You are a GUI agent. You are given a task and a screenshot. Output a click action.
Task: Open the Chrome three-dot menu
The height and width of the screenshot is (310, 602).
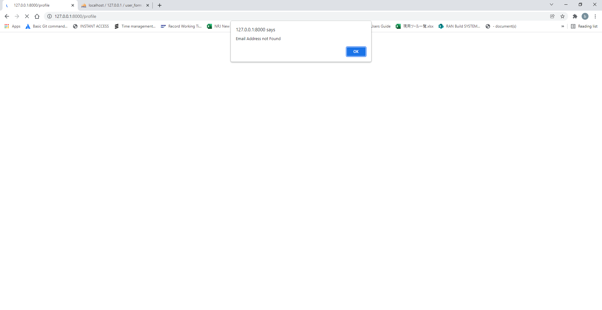tap(595, 16)
